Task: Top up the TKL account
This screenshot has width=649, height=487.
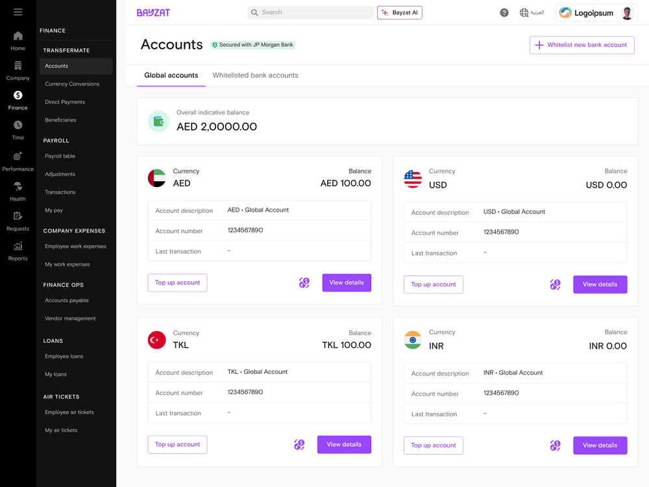Action: coord(177,444)
